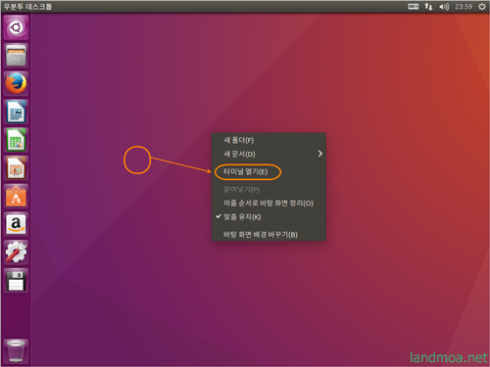Open the Files manager from launcher
Image resolution: width=490 pixels, height=367 pixels.
(16, 56)
